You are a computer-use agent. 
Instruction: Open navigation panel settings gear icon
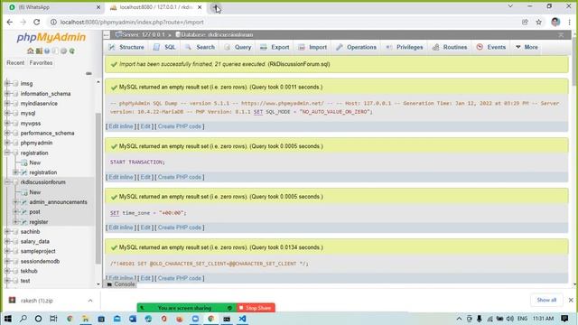63,51
